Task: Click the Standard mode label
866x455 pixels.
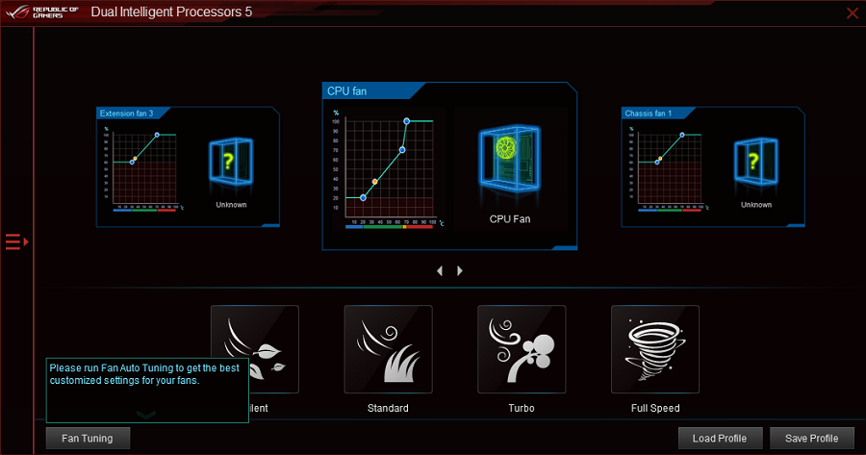Action: (389, 408)
